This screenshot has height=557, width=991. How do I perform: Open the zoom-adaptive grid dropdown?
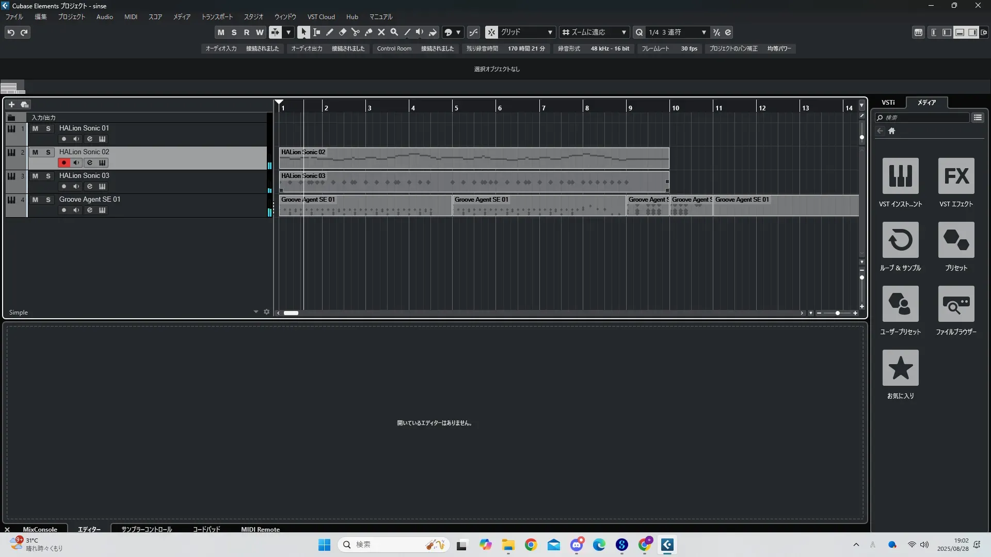624,32
